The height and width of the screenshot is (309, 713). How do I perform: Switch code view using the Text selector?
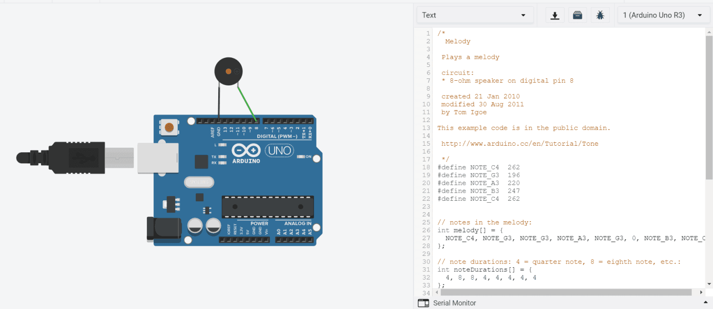(475, 15)
